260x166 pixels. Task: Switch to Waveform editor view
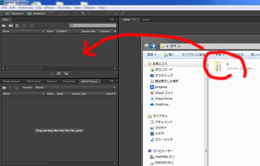pos(14,14)
